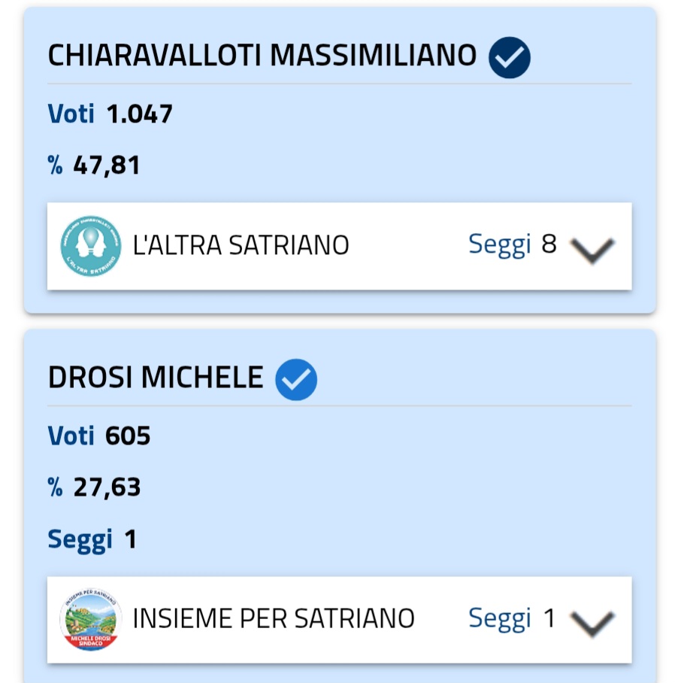Click the Seggi 1 label in Insieme row
This screenshot has width=675, height=683.
click(512, 618)
